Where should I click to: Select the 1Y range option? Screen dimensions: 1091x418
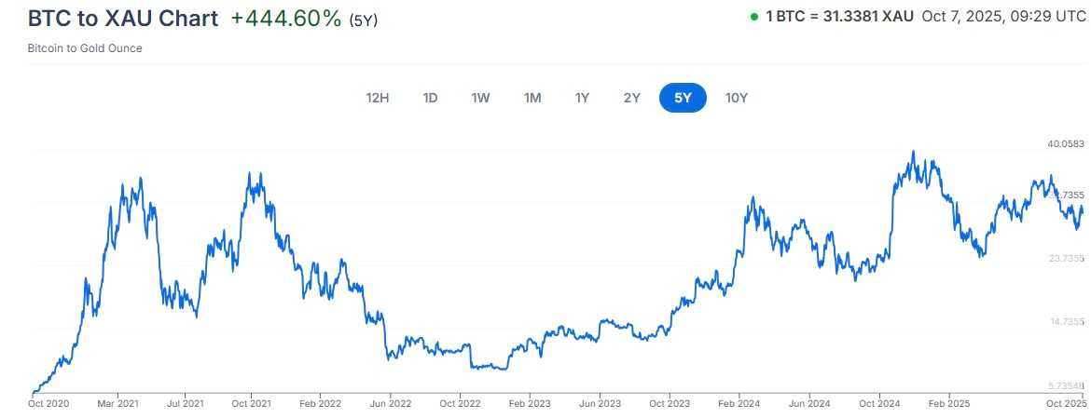click(582, 98)
